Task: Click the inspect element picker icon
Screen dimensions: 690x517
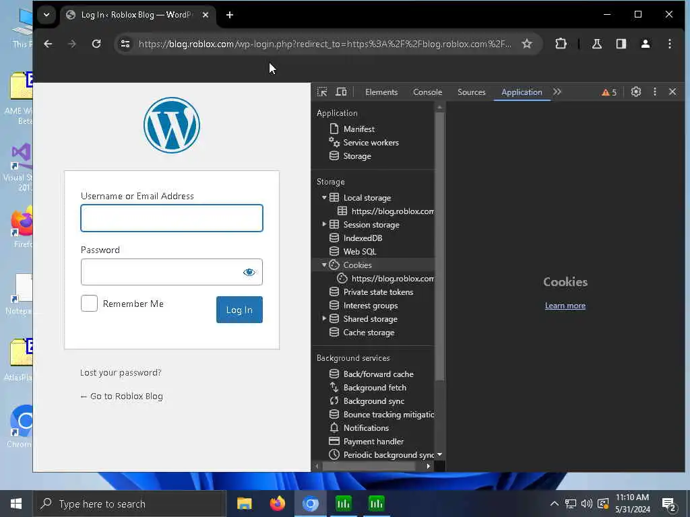Action: click(322, 92)
